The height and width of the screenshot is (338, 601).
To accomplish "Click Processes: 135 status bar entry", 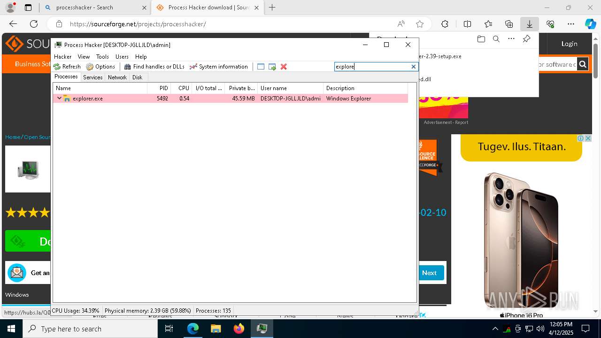I will (213, 311).
